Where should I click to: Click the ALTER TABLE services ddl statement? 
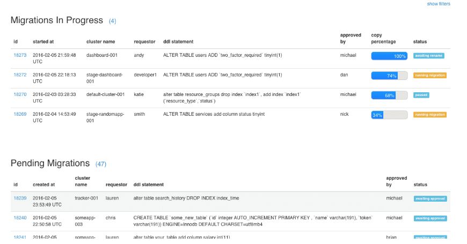tap(214, 114)
